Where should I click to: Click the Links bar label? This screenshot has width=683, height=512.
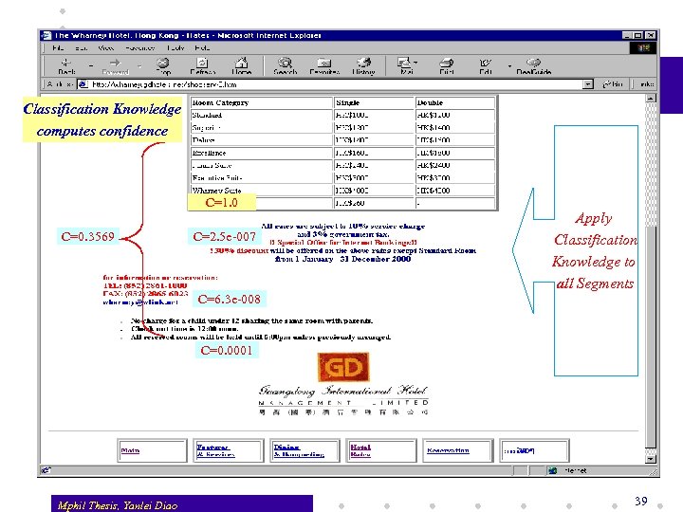[646, 84]
